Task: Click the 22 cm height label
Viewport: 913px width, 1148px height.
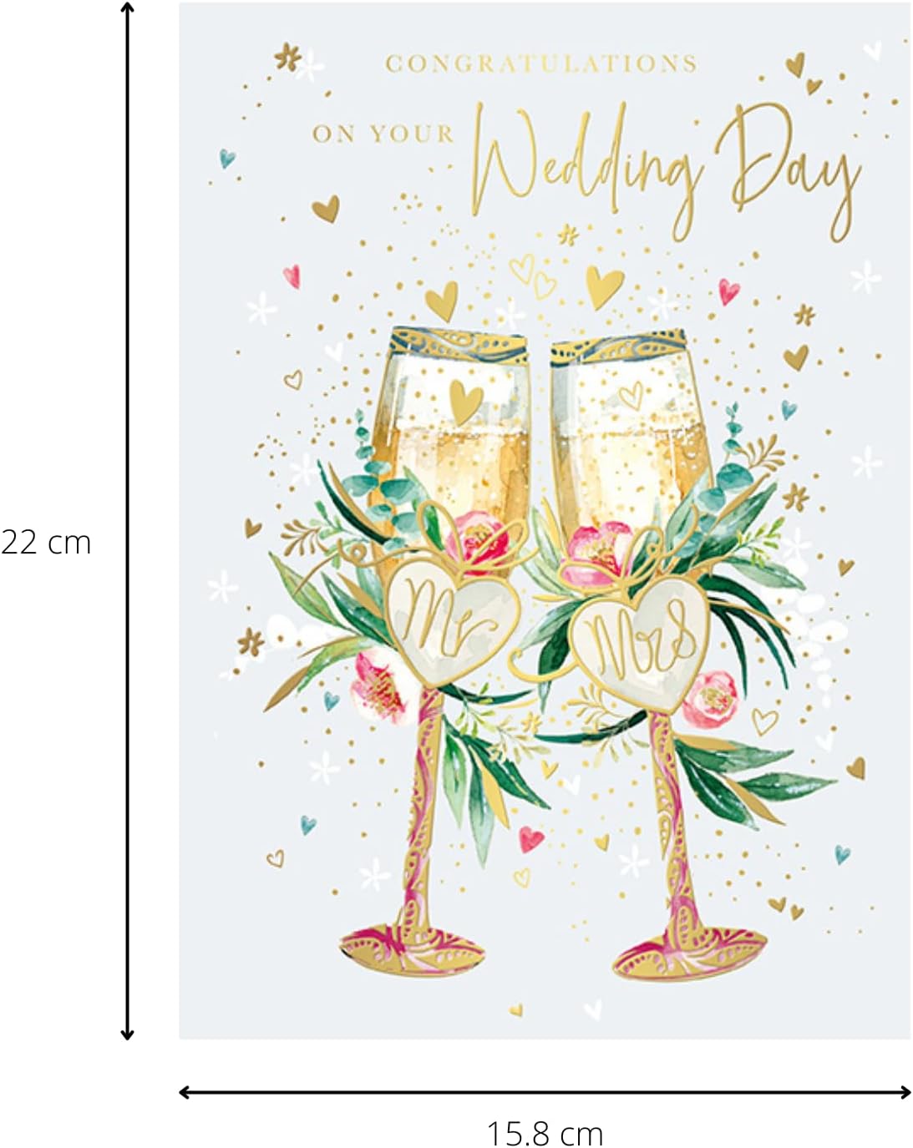Action: [x=46, y=543]
